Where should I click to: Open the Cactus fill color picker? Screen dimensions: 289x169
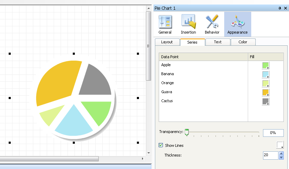[x=266, y=101]
